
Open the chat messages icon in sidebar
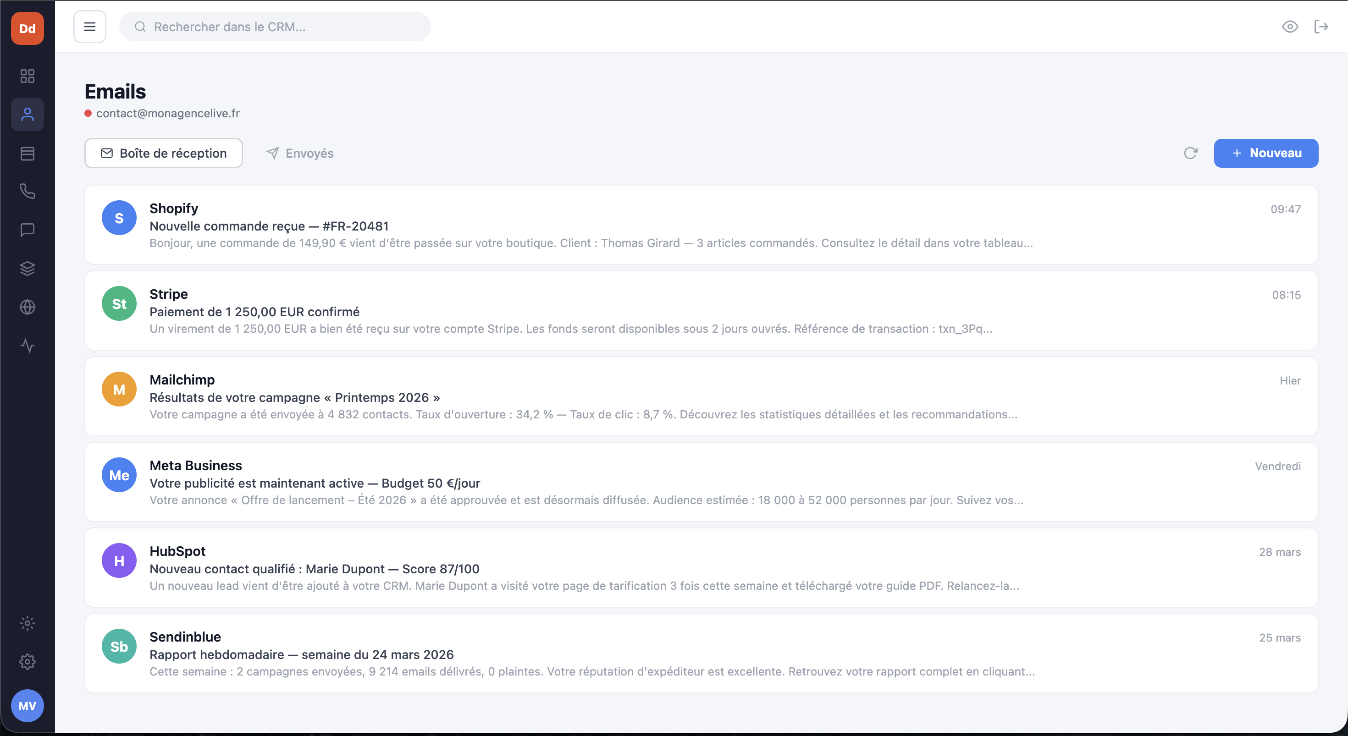point(27,230)
